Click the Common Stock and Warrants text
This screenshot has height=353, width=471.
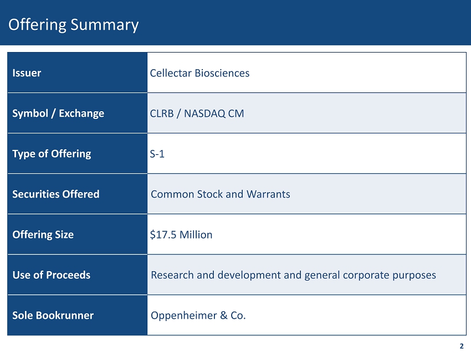point(220,194)
